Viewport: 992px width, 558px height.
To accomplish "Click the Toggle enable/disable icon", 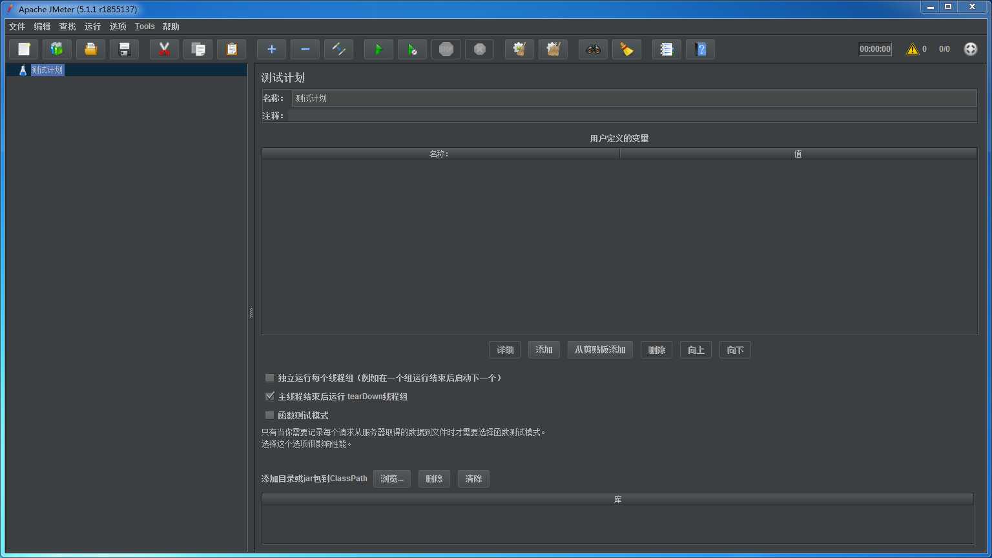I will pyautogui.click(x=339, y=49).
